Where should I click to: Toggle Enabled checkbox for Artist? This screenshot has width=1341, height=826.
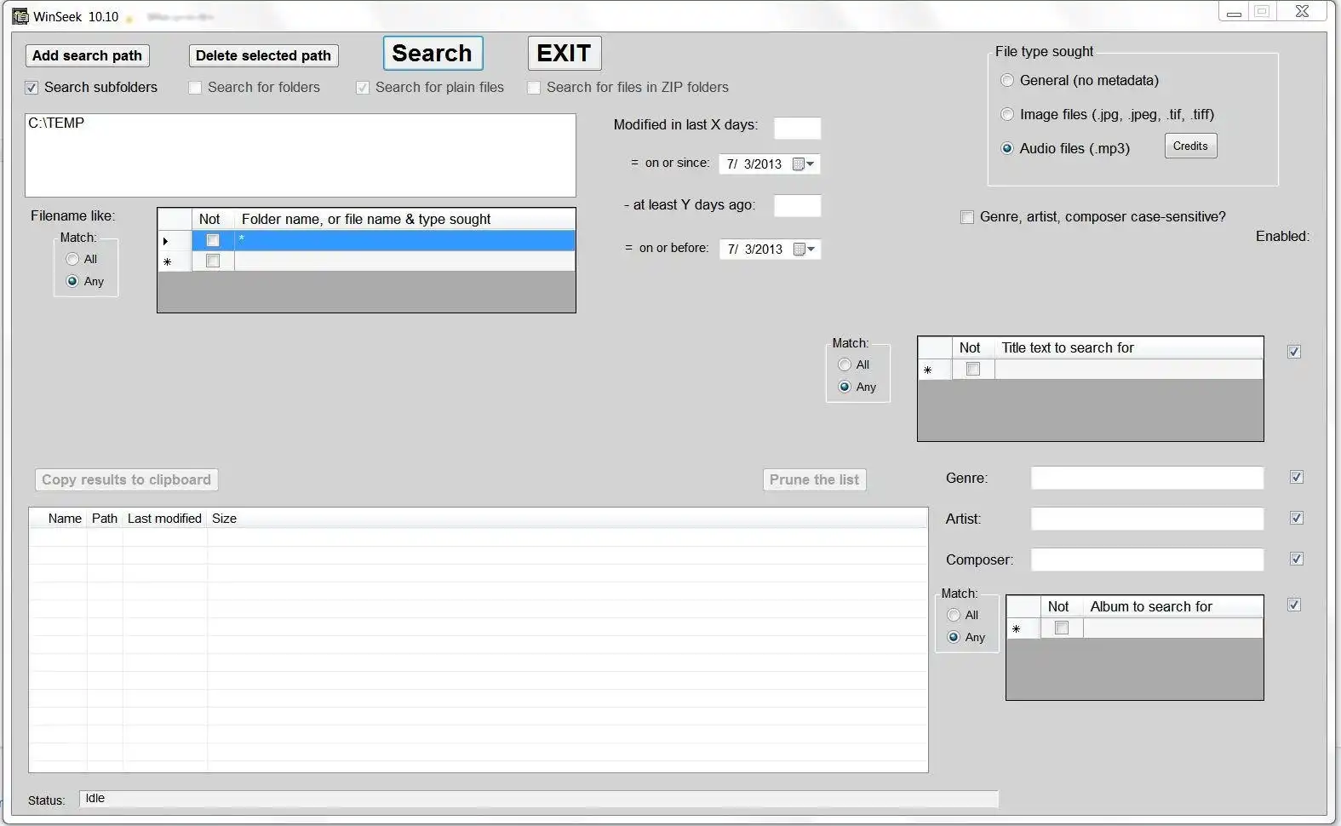coord(1297,518)
